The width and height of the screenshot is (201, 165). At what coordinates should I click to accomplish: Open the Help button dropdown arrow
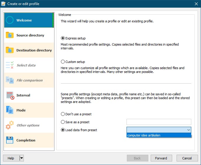pos(21,158)
